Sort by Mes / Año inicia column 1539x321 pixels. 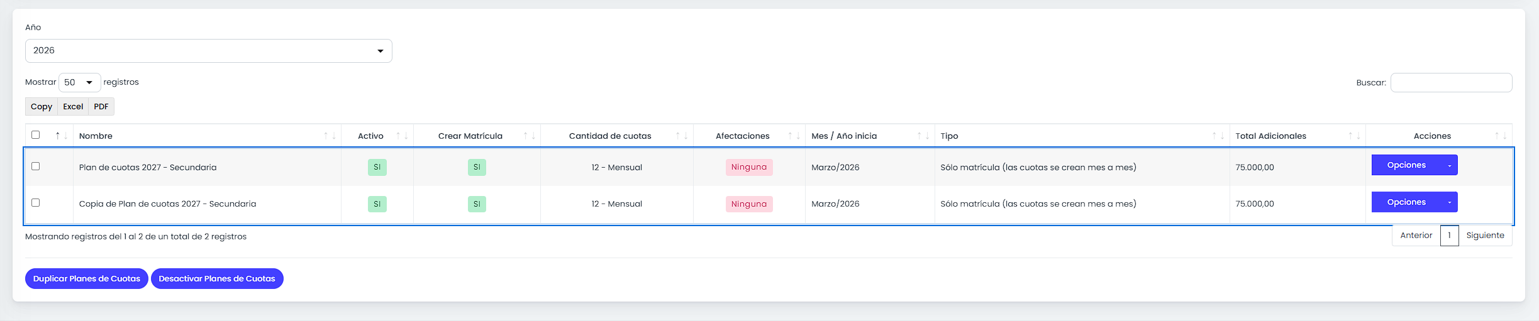coord(870,136)
